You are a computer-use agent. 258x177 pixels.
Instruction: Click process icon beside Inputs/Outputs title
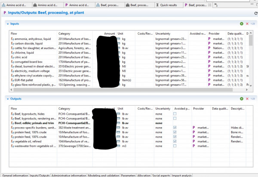(5, 12)
